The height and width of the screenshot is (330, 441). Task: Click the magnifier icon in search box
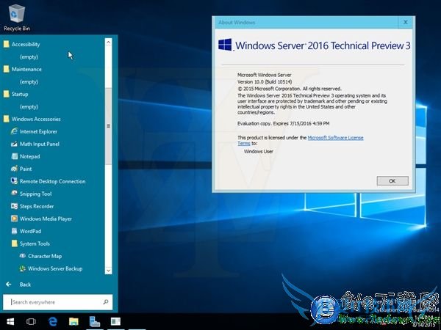point(106,302)
